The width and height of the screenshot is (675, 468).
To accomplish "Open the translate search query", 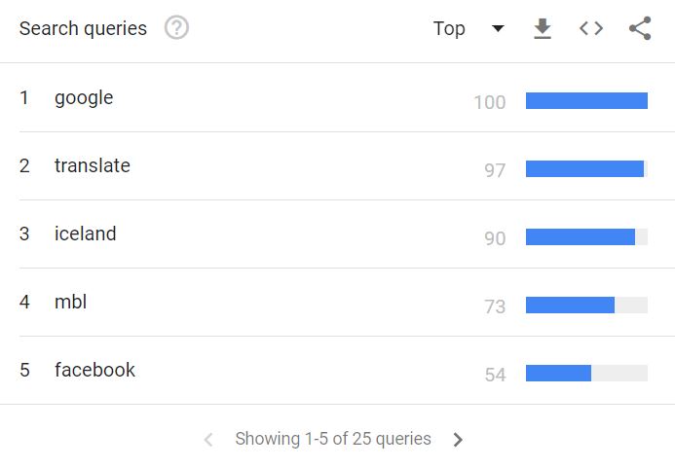I will click(93, 165).
